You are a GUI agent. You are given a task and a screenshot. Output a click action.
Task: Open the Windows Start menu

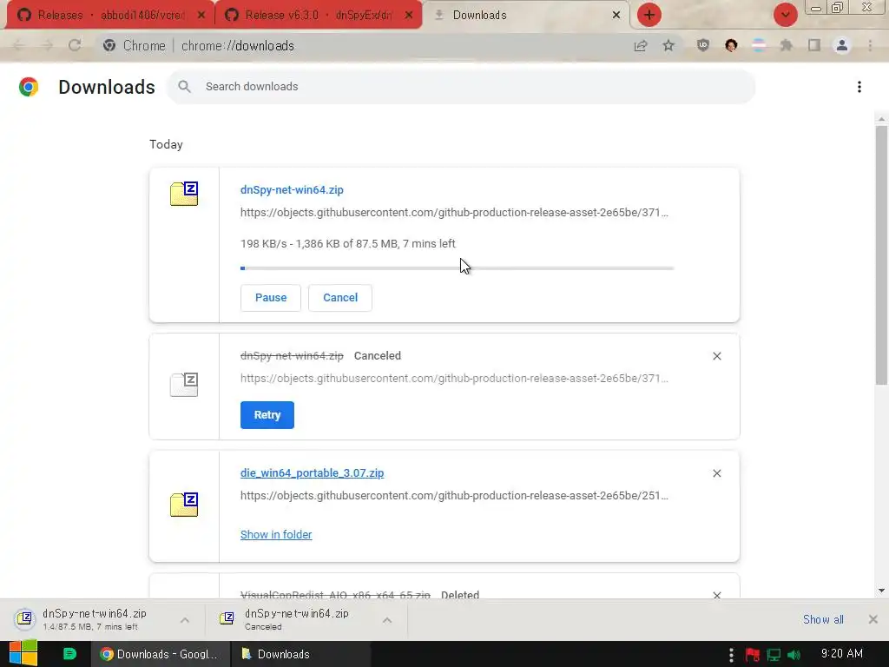[x=23, y=654]
